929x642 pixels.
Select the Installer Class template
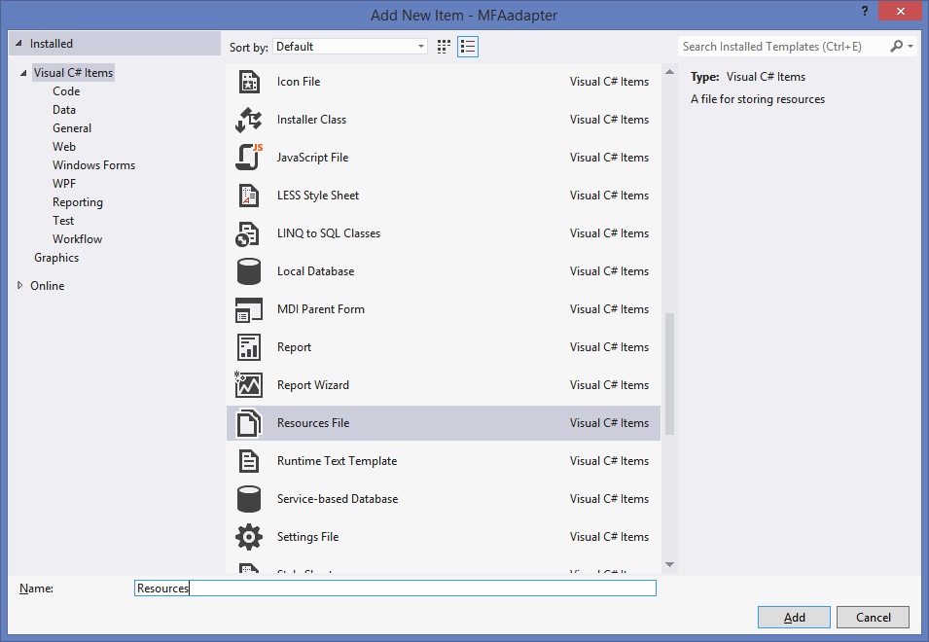click(311, 119)
